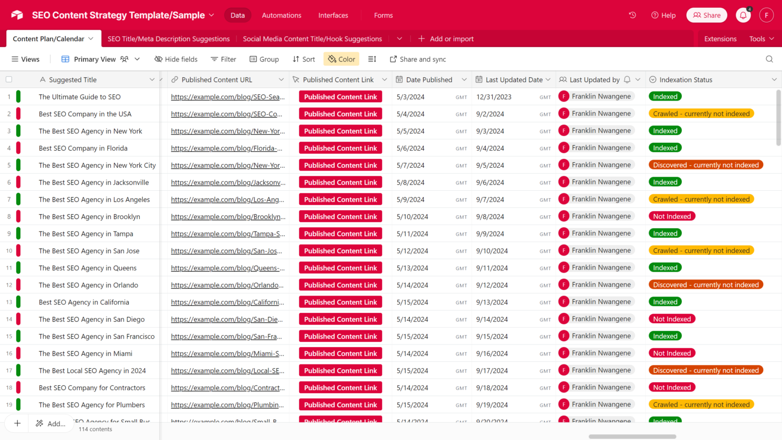Expand the Indexation Status column menu
782x440 pixels.
coord(774,80)
